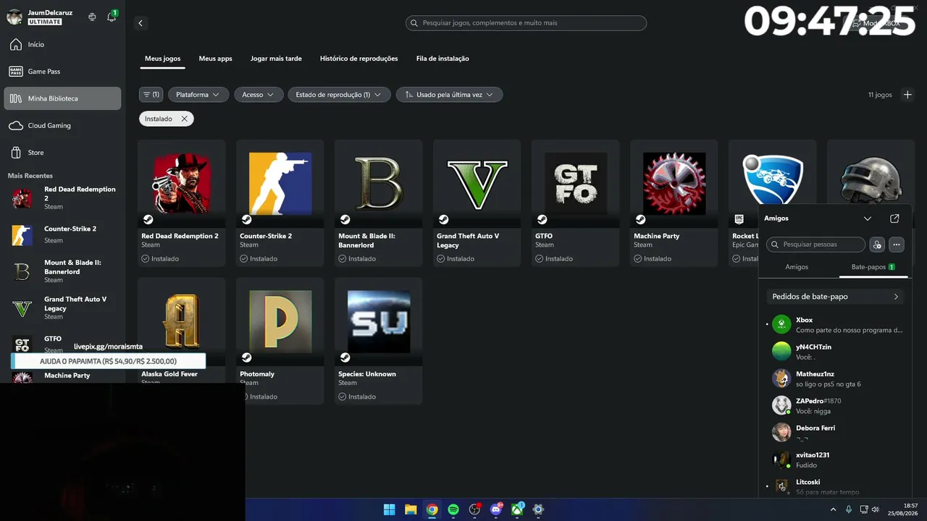The width and height of the screenshot is (927, 521).
Task: Select Minha Biblioteca in the sidebar
Action: pyautogui.click(x=62, y=98)
